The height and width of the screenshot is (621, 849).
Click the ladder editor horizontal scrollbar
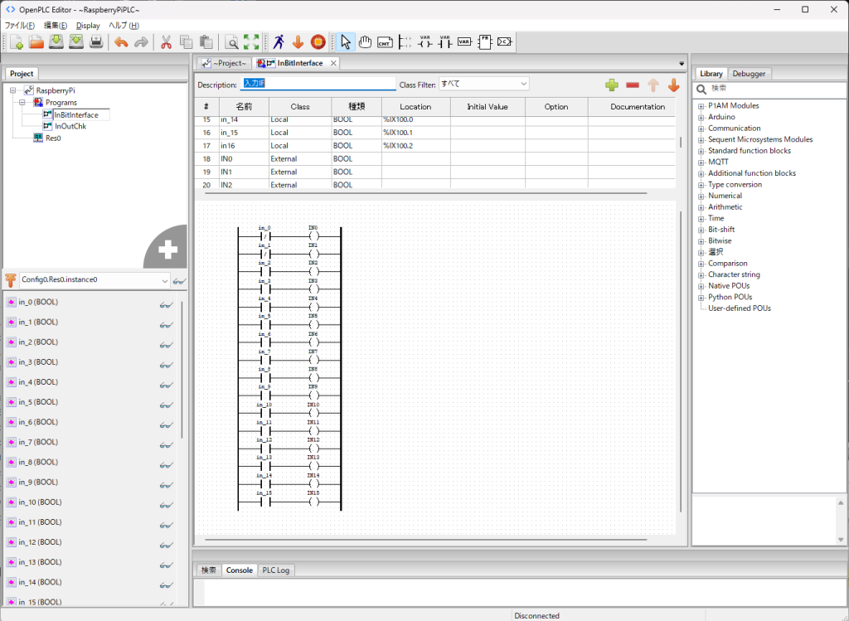(x=426, y=540)
